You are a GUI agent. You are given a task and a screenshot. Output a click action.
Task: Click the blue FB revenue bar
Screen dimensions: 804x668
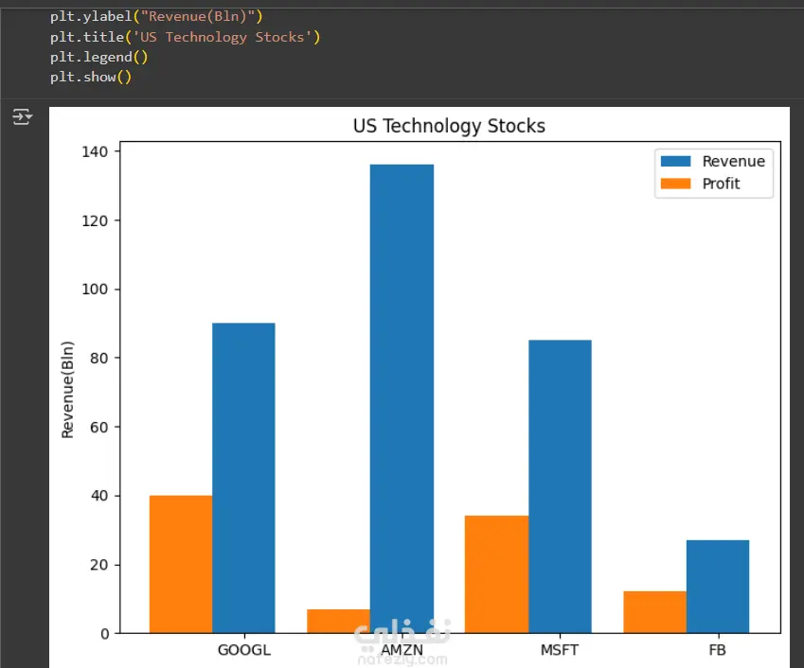click(718, 587)
